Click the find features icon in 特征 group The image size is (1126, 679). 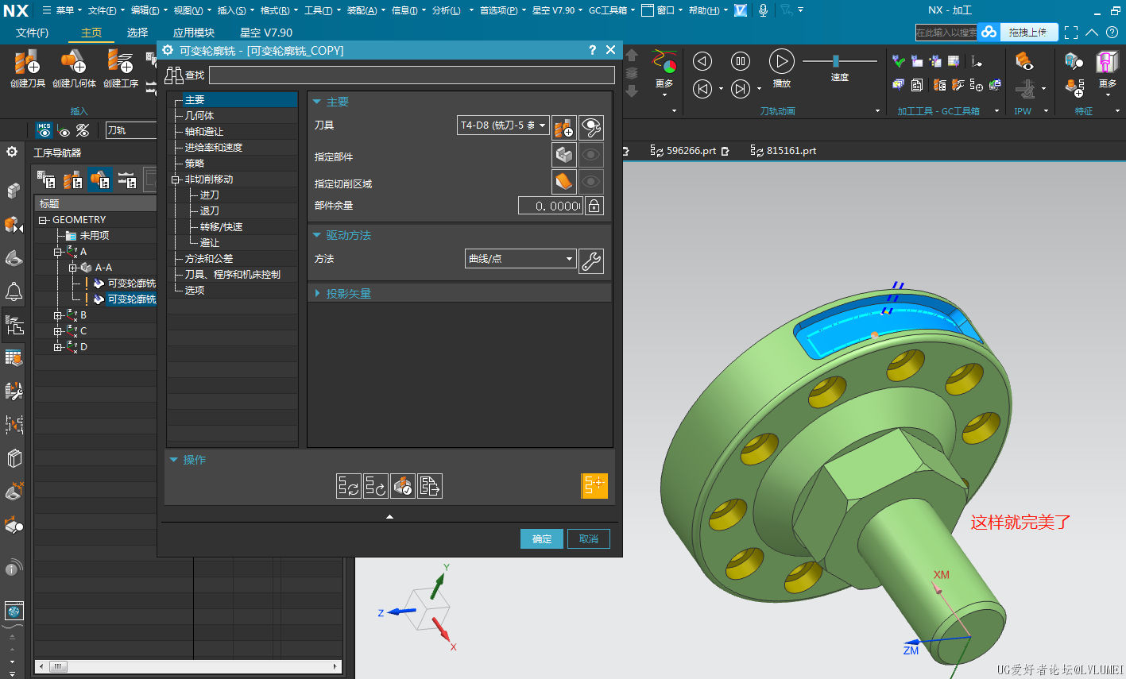[x=1074, y=61]
